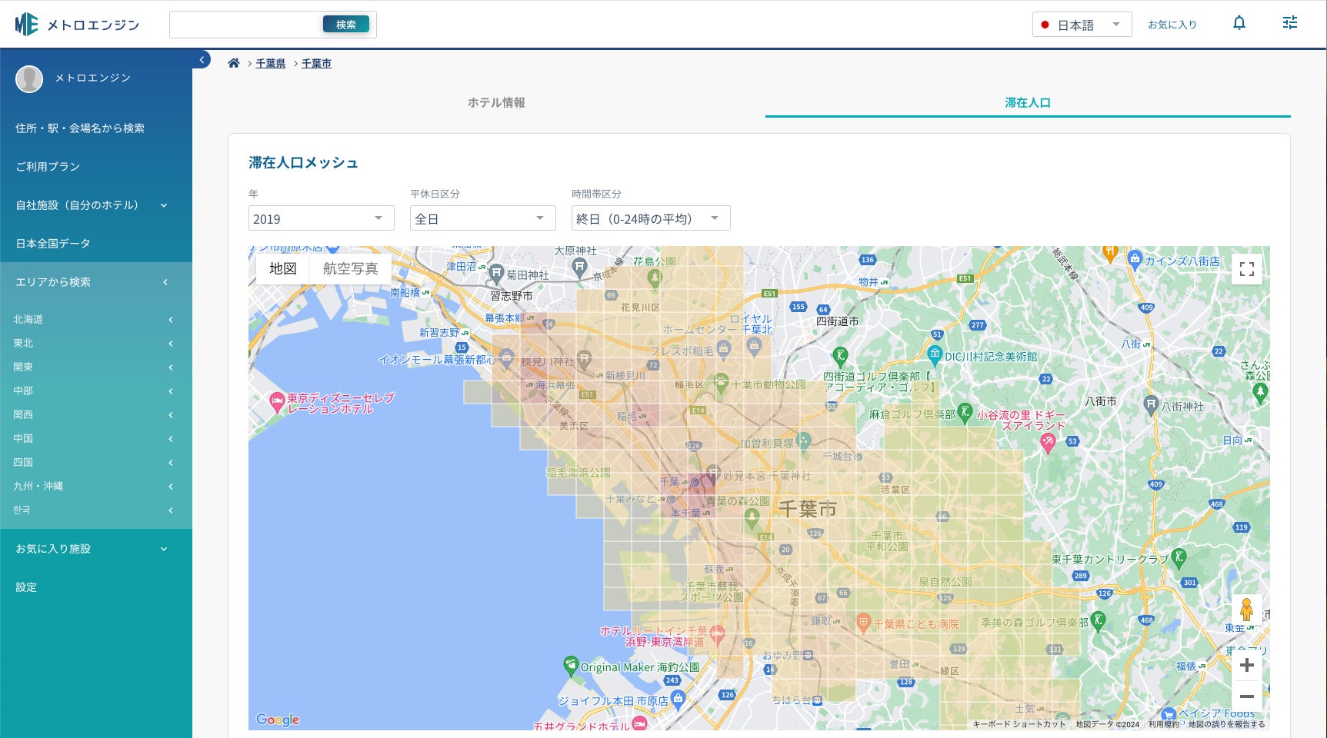Image resolution: width=1327 pixels, height=738 pixels.
Task: Click the 東京ディズニーセレブレーションホテル map pin
Action: [x=277, y=401]
